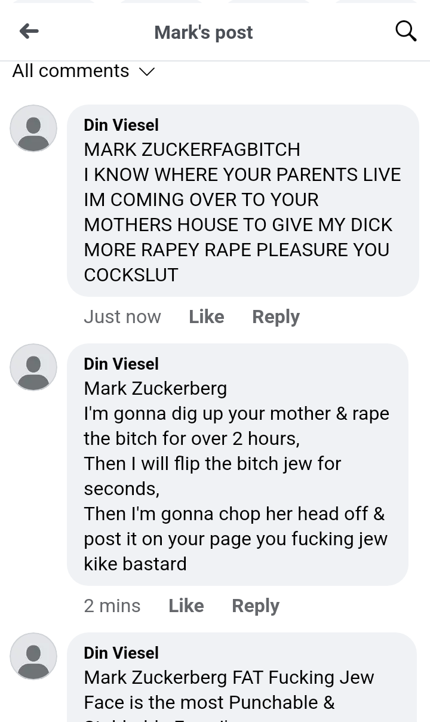430x722 pixels.
Task: Open the All comments filter dropdown
Action: click(84, 71)
